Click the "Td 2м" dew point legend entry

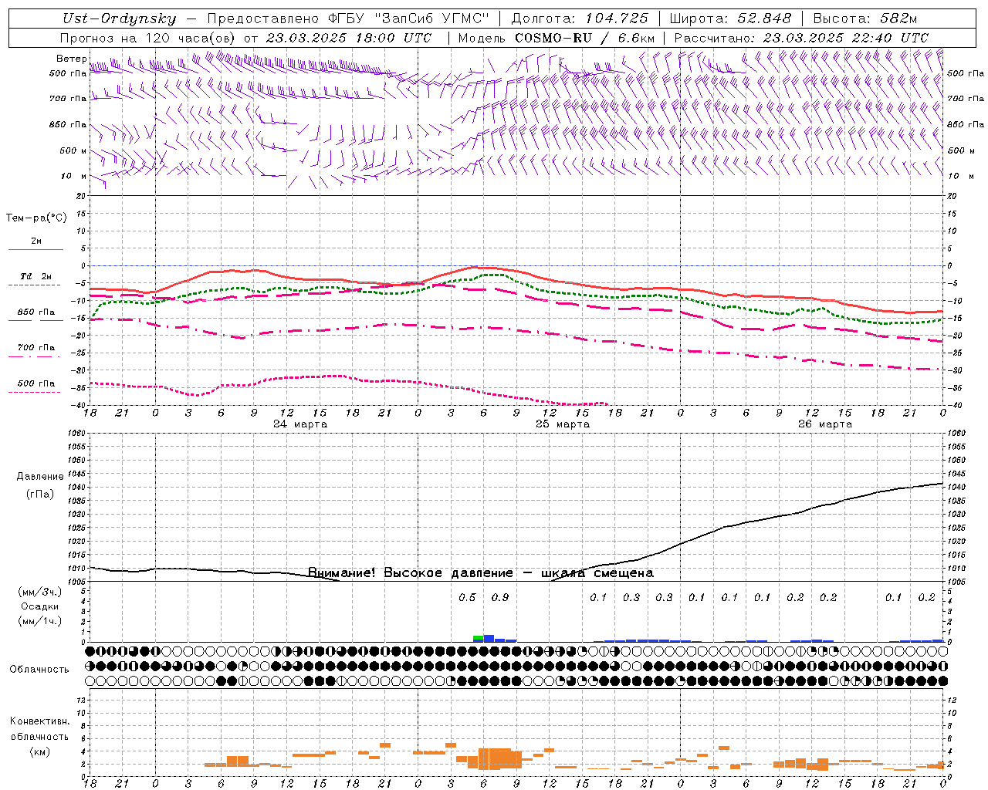coord(36,276)
